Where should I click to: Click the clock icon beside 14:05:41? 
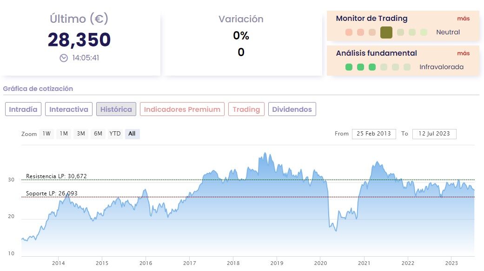pos(64,58)
